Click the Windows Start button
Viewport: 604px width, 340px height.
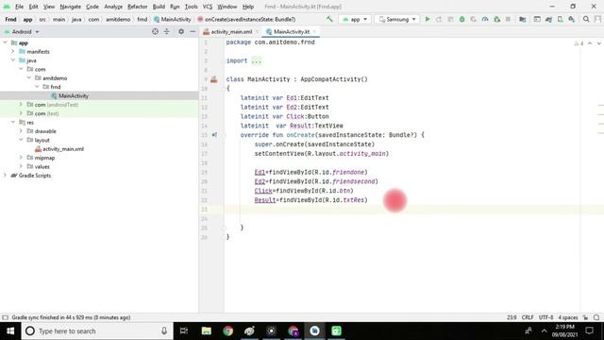(x=10, y=331)
